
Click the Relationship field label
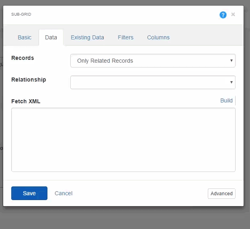(x=29, y=80)
